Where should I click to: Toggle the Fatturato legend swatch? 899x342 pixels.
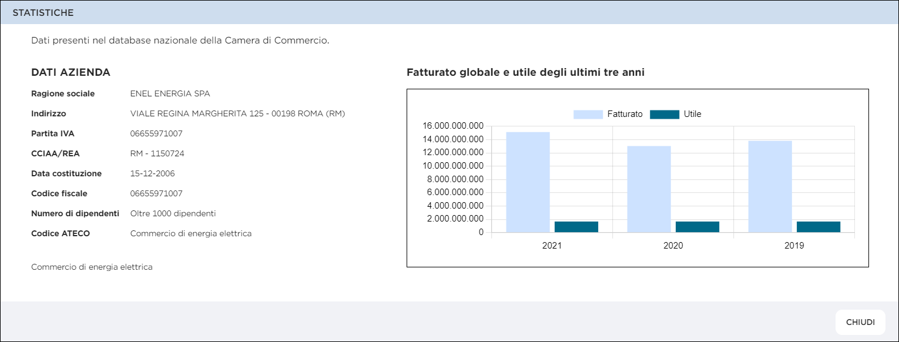588,115
